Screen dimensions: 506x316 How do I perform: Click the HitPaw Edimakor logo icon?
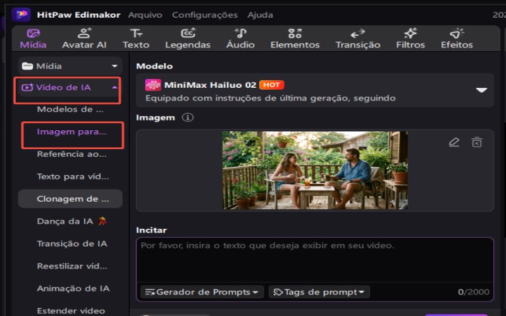click(x=21, y=14)
